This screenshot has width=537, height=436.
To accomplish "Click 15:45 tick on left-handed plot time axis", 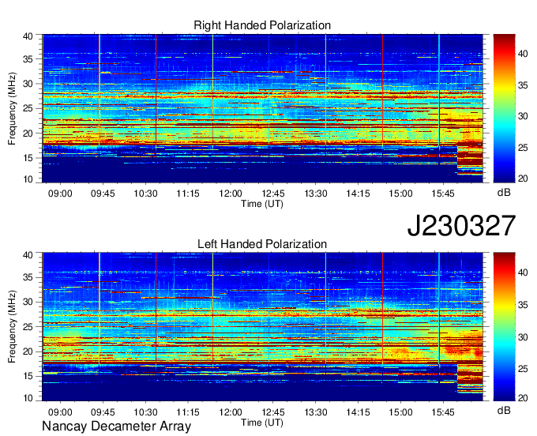I will (x=443, y=412).
